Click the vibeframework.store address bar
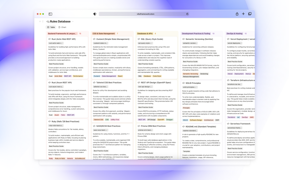Screen dimensions: 289x180 pos(144,14)
